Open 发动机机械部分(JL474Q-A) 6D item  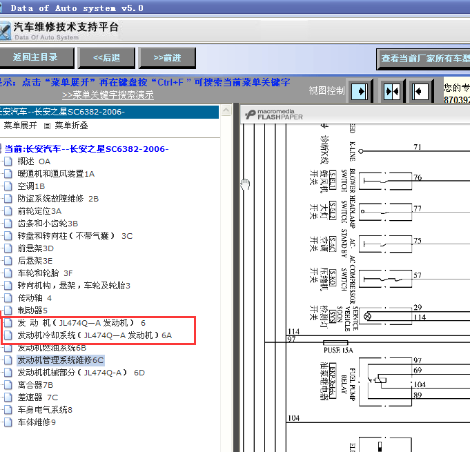81,373
